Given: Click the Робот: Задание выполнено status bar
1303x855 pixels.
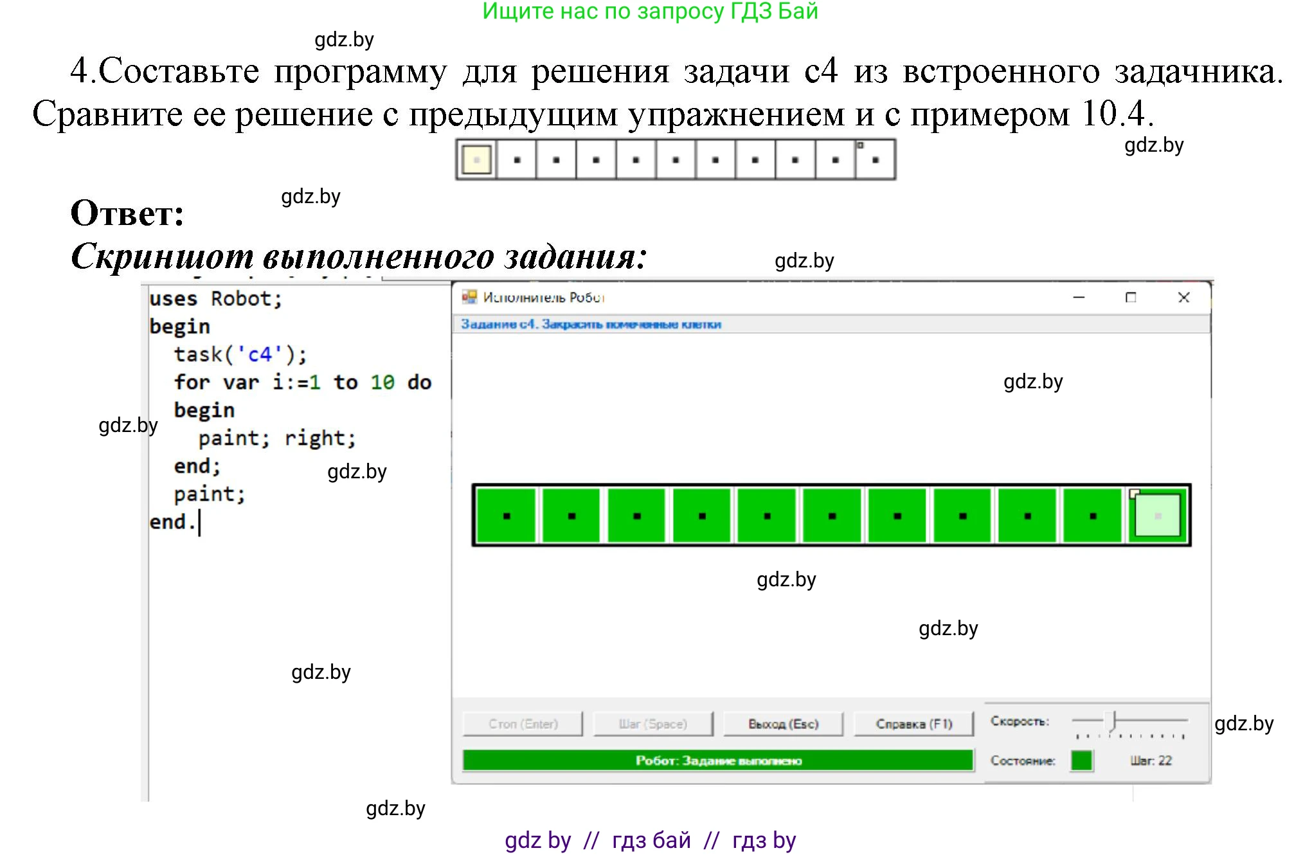Looking at the screenshot, I should point(718,760).
